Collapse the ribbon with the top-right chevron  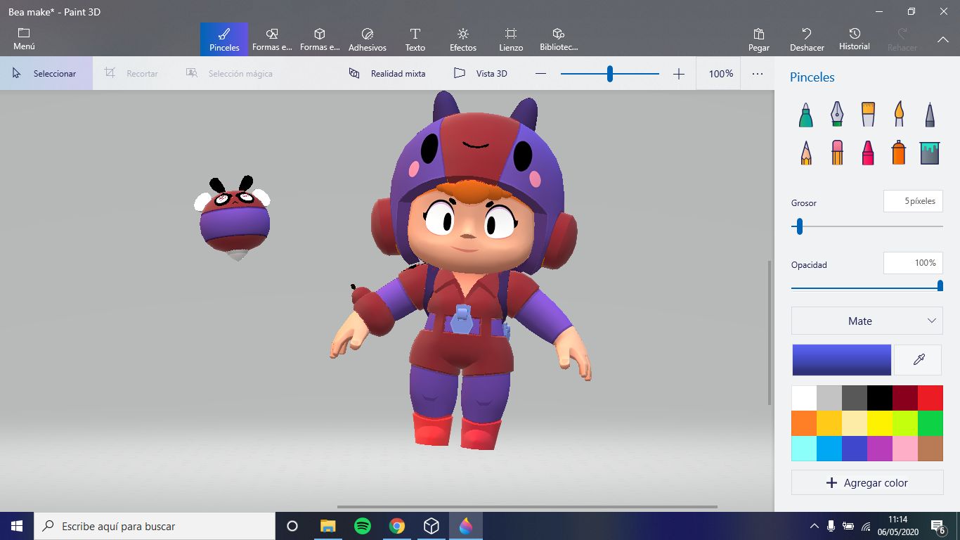click(942, 40)
